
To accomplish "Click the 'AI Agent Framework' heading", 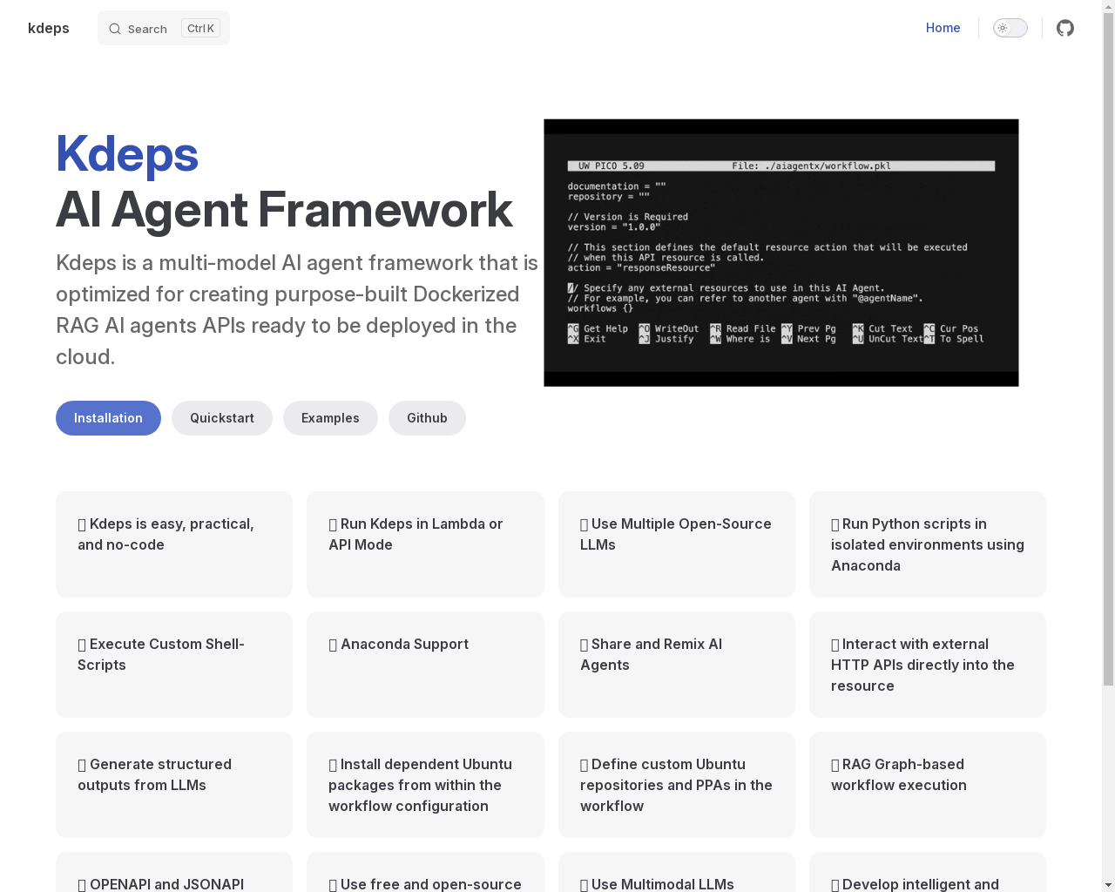I will coord(284,210).
